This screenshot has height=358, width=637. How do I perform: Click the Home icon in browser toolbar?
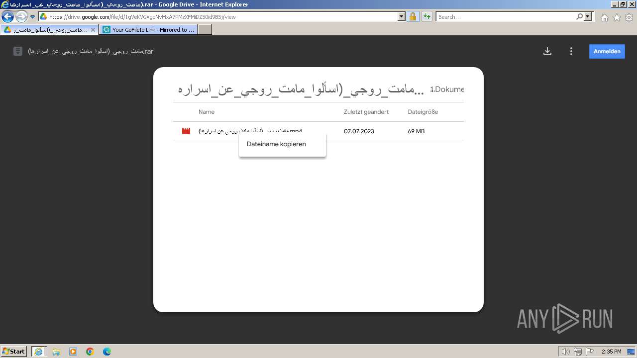pyautogui.click(x=604, y=17)
